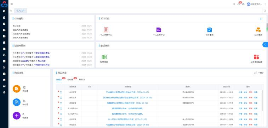Open 待办事宜 blue clipboard icon
This screenshot has width=268, height=128.
tap(210, 30)
